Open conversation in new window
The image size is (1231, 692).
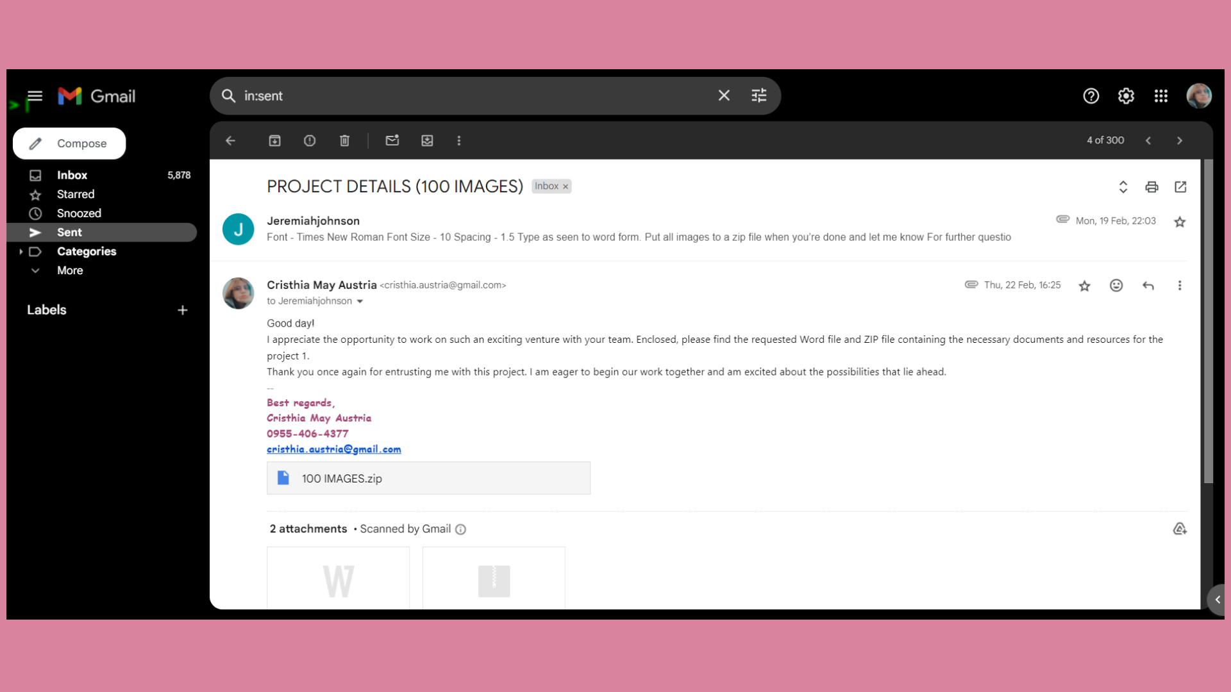pyautogui.click(x=1180, y=186)
